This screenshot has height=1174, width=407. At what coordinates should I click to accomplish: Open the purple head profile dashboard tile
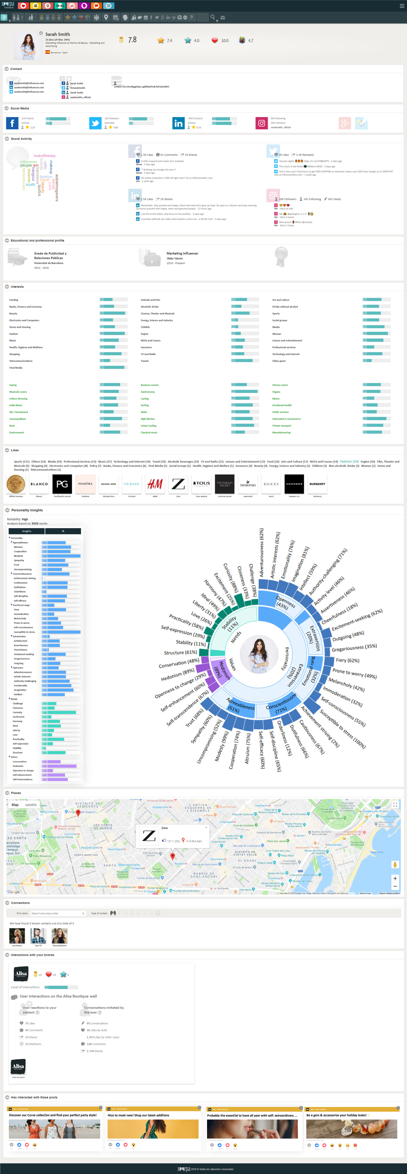click(84, 6)
